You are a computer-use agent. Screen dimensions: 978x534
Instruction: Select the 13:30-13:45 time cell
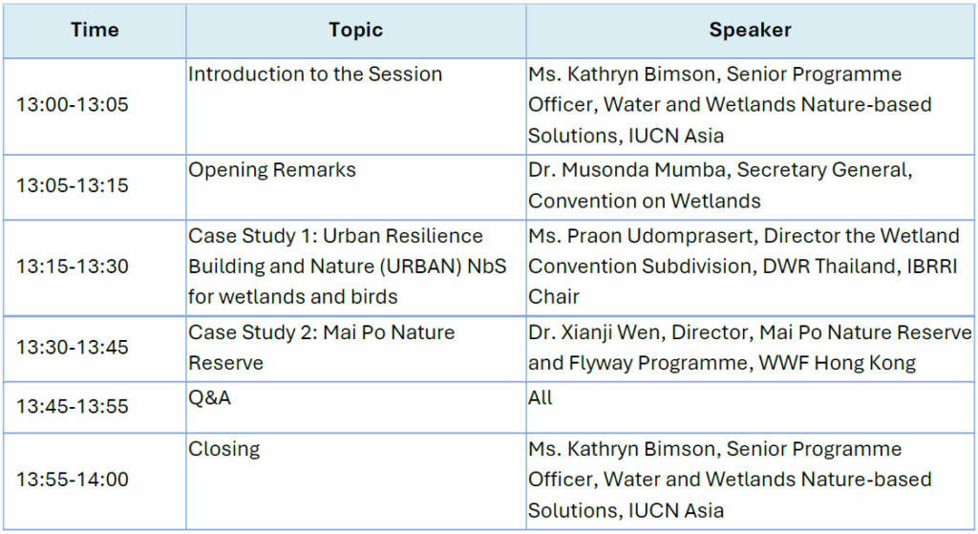(x=73, y=348)
